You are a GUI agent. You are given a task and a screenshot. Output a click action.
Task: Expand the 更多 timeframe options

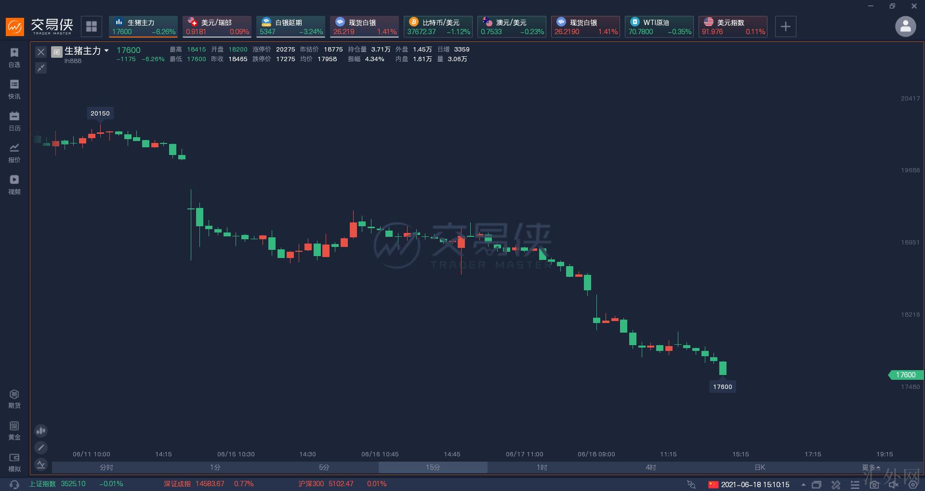click(x=871, y=467)
